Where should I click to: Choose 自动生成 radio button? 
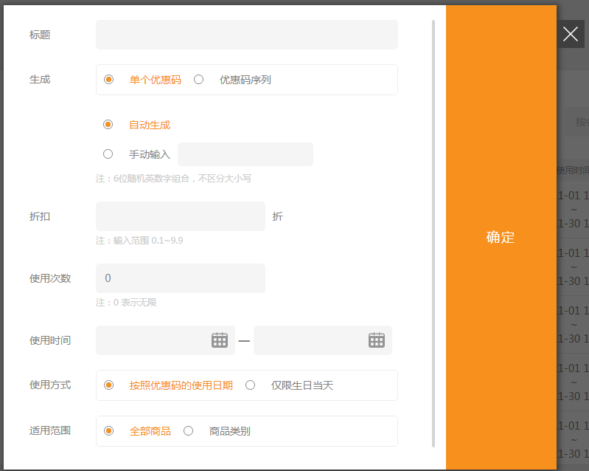(x=108, y=125)
